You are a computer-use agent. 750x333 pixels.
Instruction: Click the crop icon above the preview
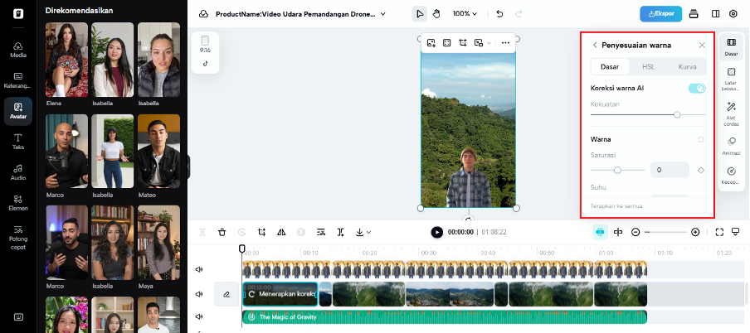(x=463, y=42)
